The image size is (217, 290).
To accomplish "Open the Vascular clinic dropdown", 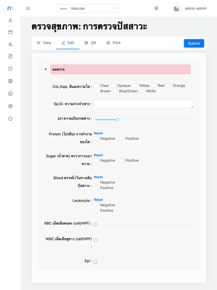I will coord(88,8).
